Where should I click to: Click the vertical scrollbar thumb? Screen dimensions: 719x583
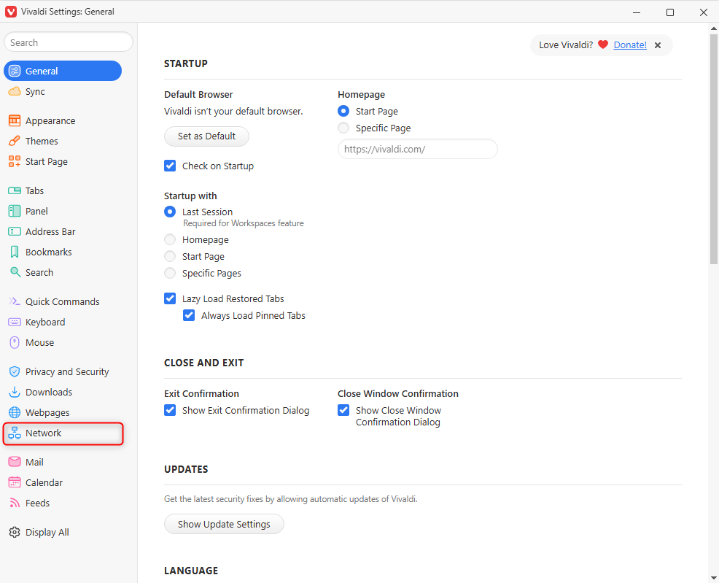[713, 149]
